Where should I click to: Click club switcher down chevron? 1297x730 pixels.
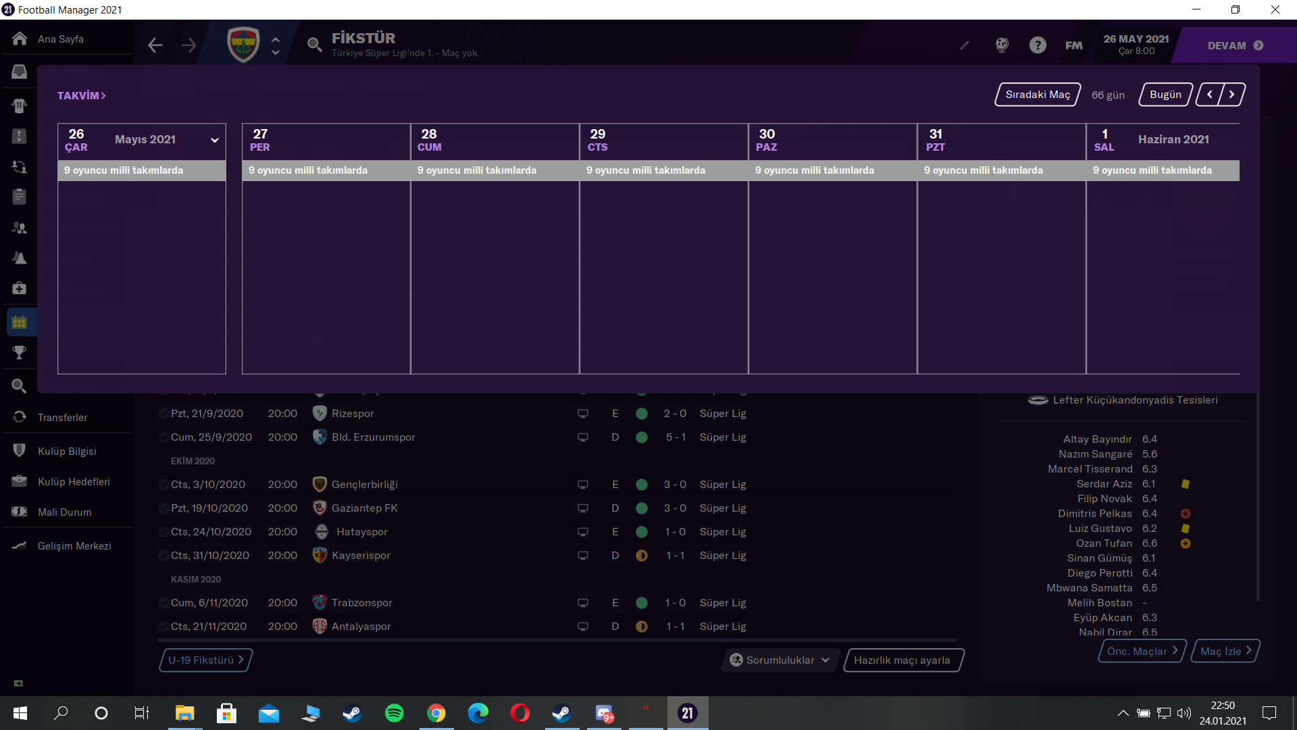coord(276,52)
